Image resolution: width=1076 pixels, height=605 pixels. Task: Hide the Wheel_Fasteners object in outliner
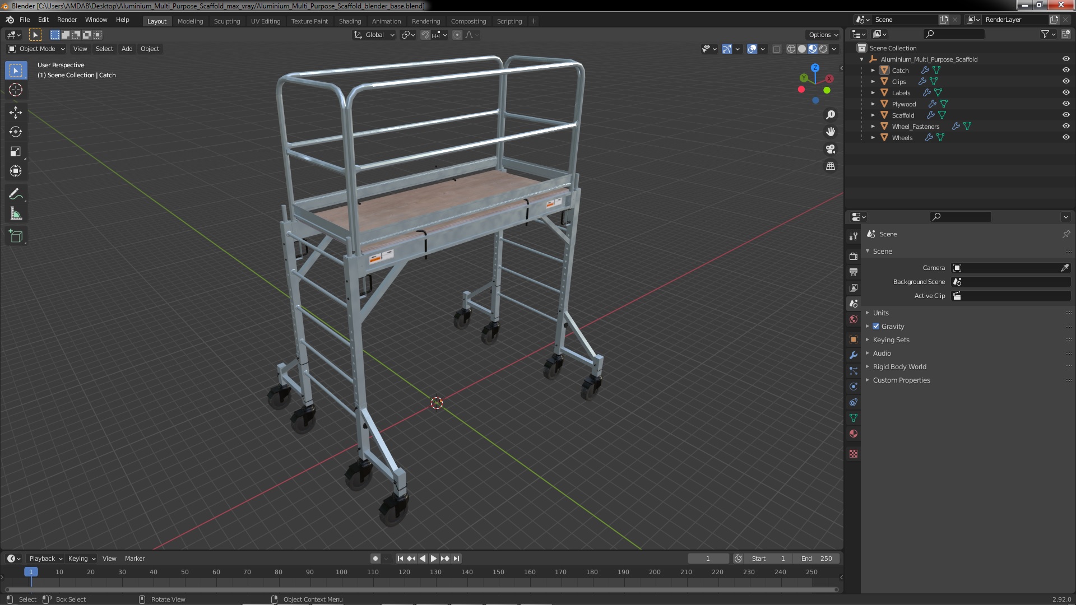click(1066, 126)
